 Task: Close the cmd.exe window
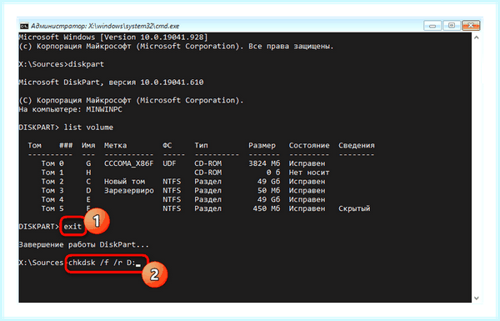(471, 25)
